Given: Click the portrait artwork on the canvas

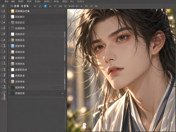Looking at the screenshot, I should point(122,70).
